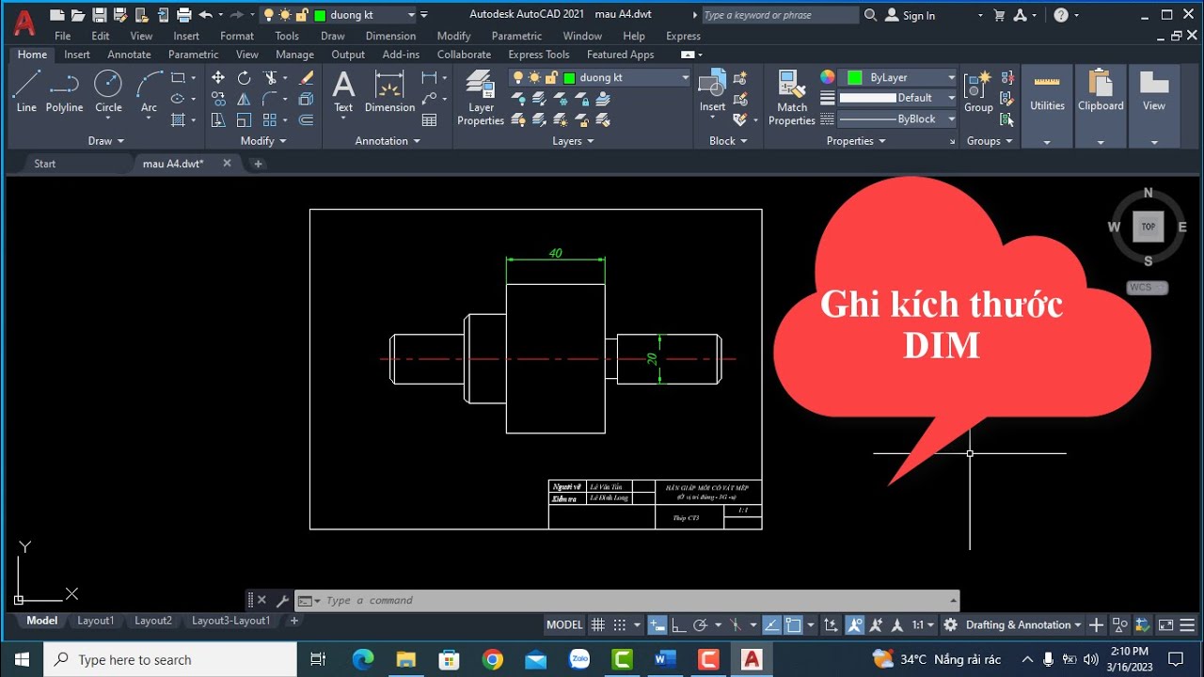Select the Rotate tool
1204x677 pixels.
pyautogui.click(x=244, y=78)
